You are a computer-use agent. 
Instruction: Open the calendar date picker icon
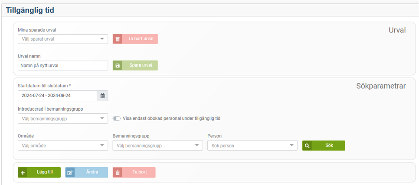pyautogui.click(x=103, y=96)
